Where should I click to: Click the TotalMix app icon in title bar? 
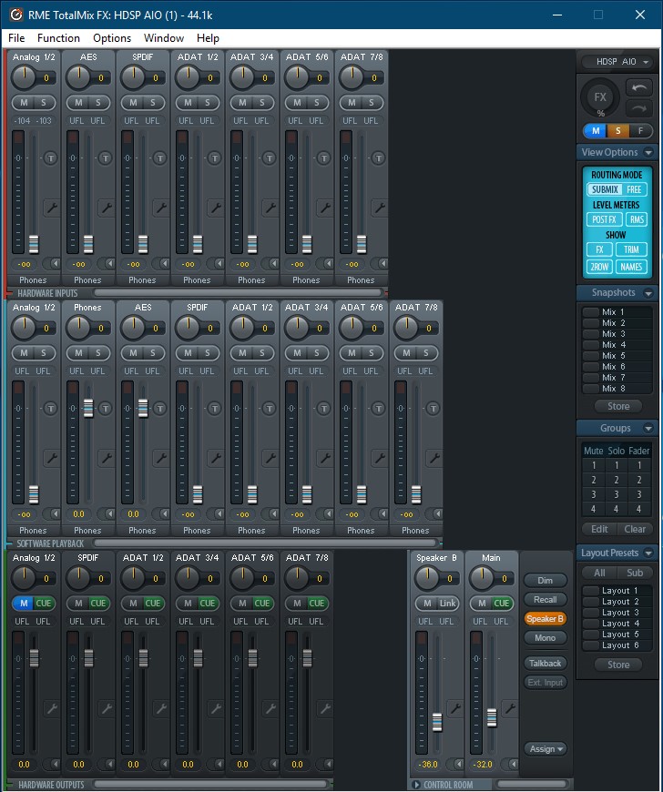coord(16,15)
